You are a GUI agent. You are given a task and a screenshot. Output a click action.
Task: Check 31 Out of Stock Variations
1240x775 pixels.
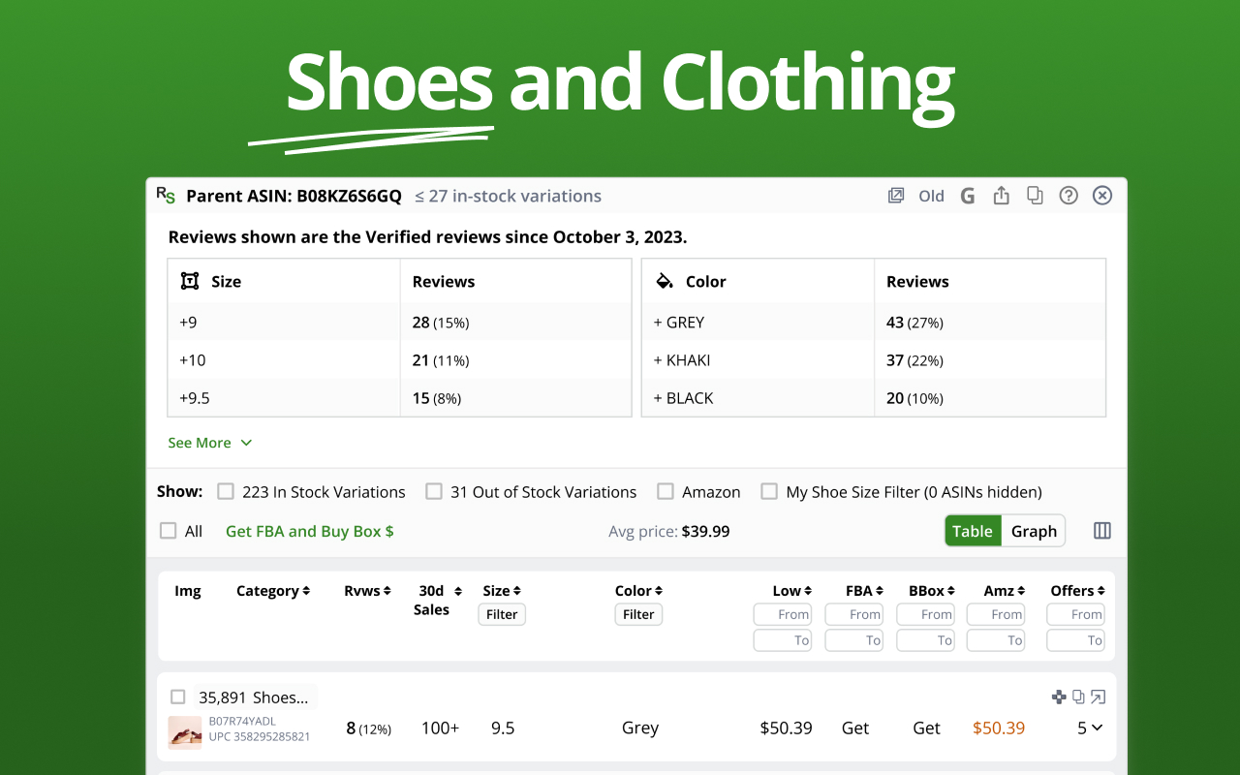point(434,491)
